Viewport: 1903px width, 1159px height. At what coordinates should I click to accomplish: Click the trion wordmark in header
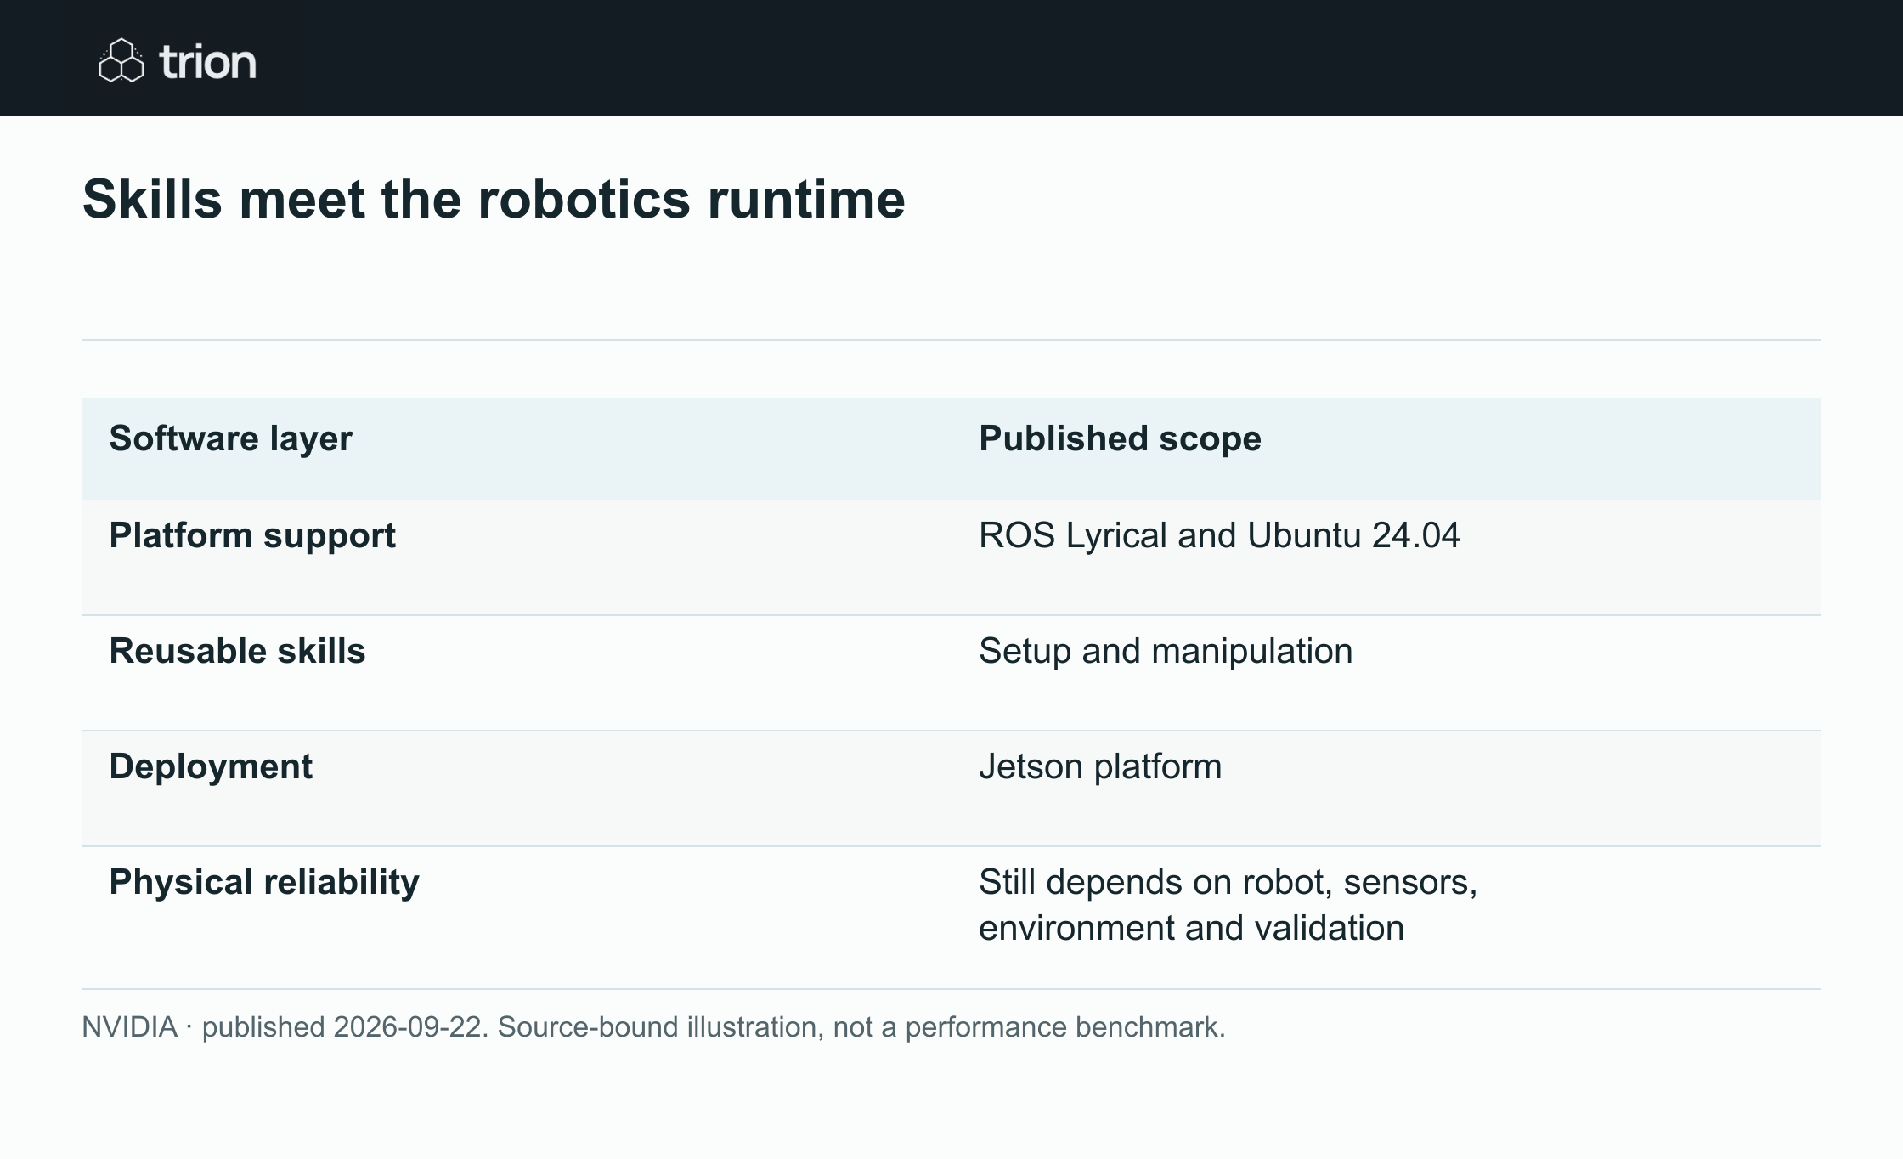(207, 62)
